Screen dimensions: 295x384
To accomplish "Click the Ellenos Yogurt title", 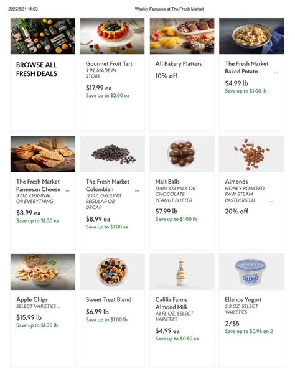I will click(243, 299).
